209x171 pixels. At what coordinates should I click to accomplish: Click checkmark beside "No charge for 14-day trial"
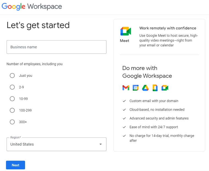[x=124, y=136]
